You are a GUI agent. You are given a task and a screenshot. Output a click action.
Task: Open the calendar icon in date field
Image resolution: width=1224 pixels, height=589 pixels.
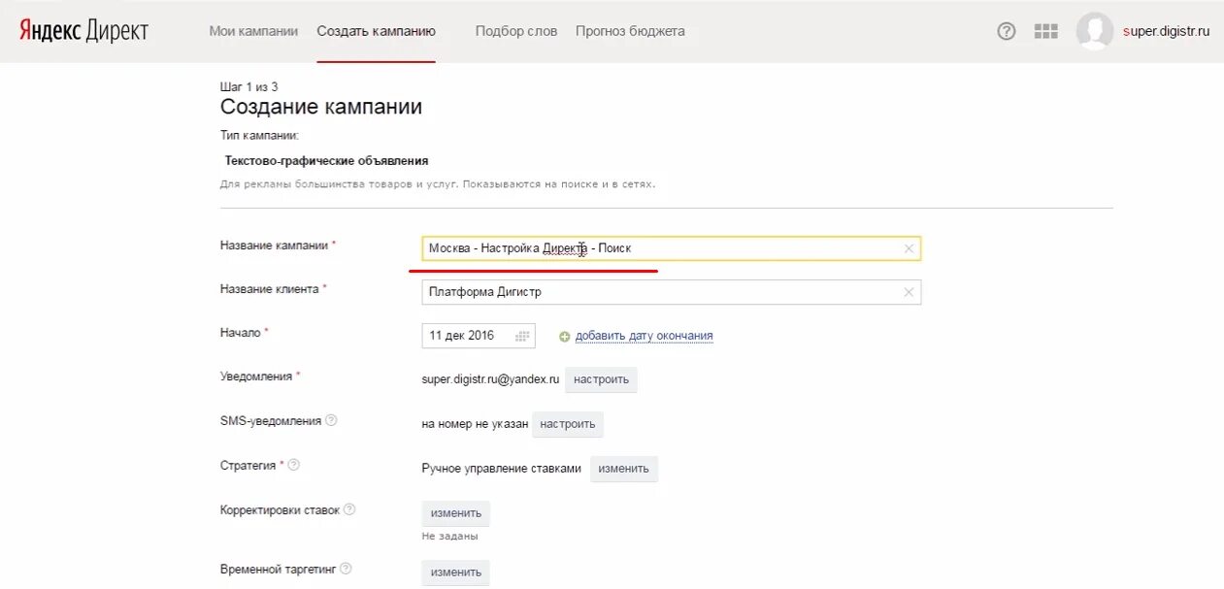click(x=523, y=336)
